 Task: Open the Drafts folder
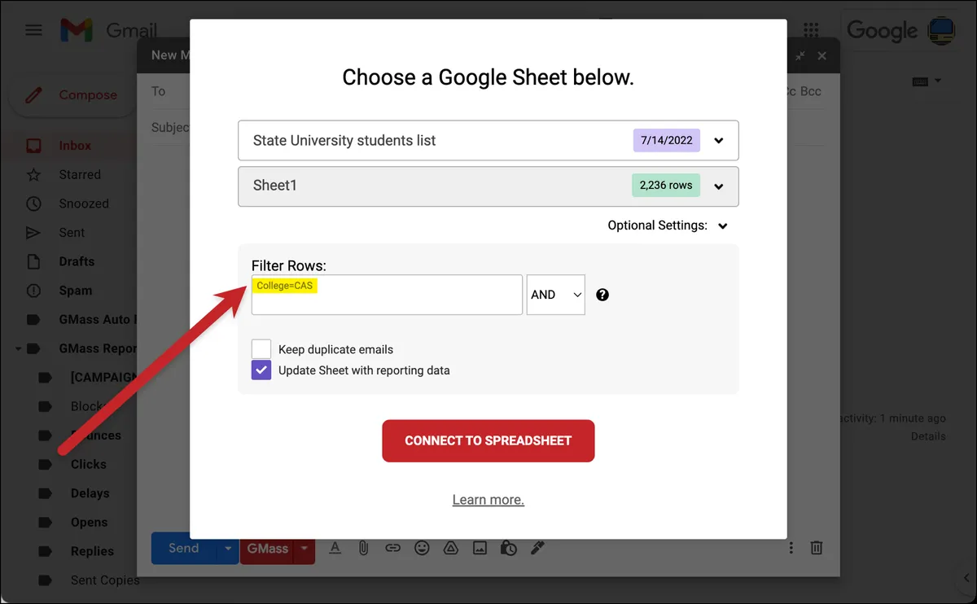[77, 261]
